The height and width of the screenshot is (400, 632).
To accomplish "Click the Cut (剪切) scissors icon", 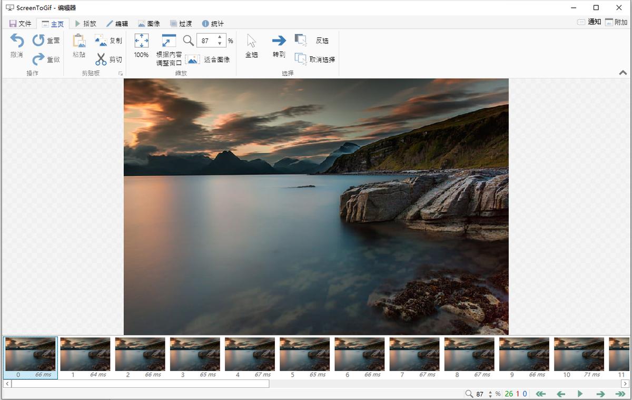I will pos(101,60).
